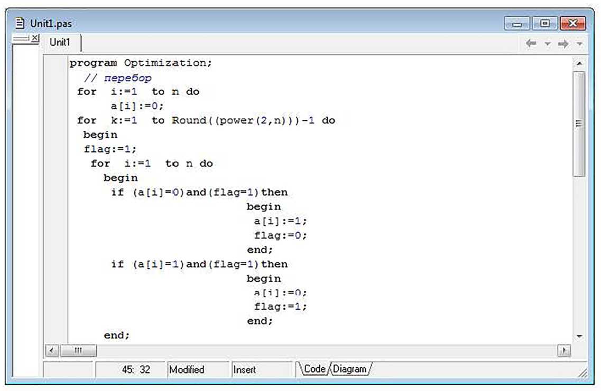This screenshot has height=391, width=601.
Task: Click the vertical scrollbar down arrow
Action: coord(579,336)
